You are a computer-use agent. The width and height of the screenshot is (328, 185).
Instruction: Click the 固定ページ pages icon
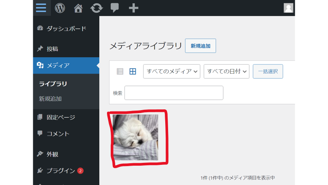(x=40, y=117)
